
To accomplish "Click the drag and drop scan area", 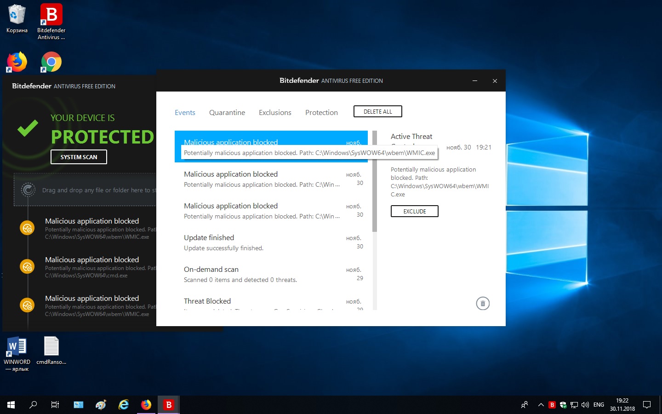I will [85, 190].
